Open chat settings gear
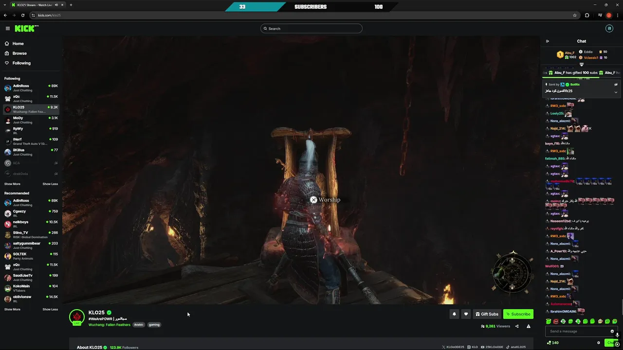 click(x=599, y=343)
